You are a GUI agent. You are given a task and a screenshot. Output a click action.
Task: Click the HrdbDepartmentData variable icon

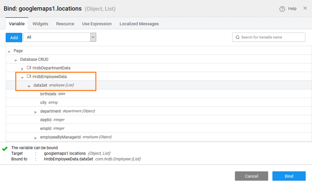tap(29, 68)
